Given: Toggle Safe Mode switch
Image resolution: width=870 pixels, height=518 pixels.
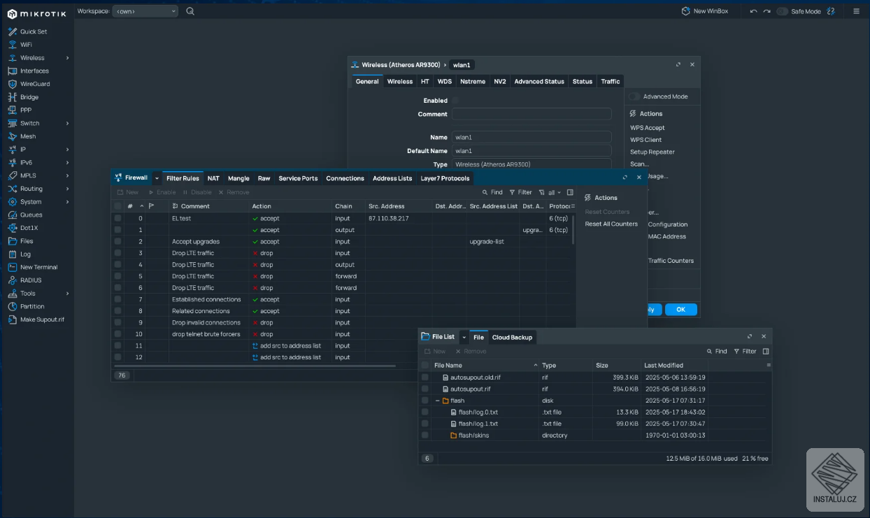Looking at the screenshot, I should [783, 11].
